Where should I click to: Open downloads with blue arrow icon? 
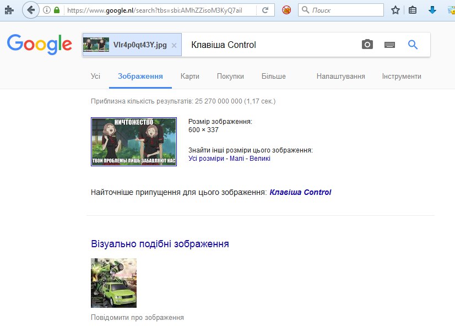[x=432, y=10]
